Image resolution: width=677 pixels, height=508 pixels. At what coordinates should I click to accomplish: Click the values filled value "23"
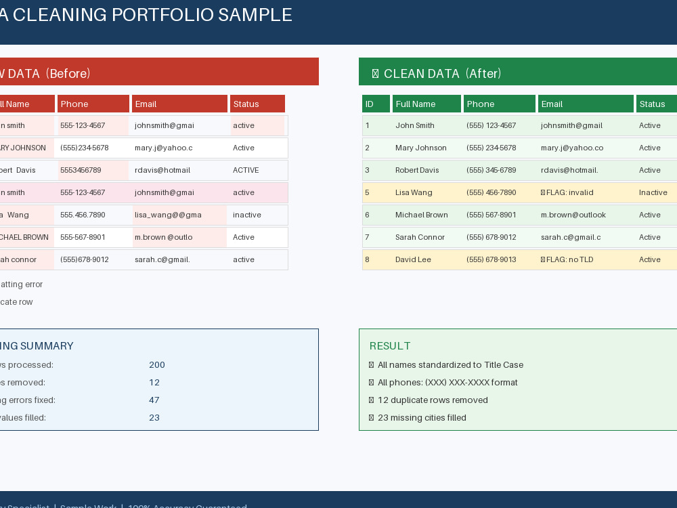[154, 418]
